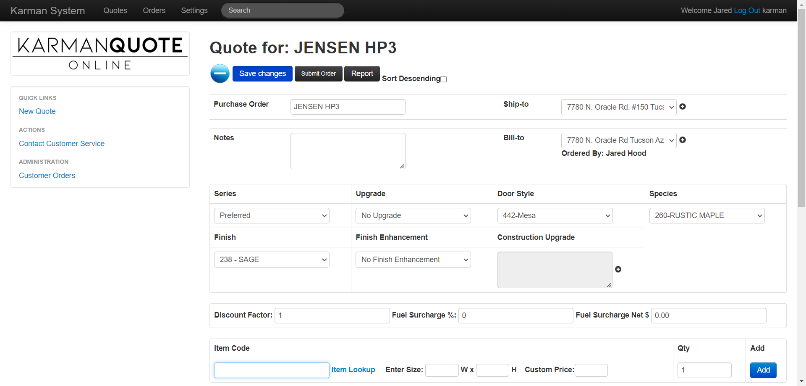The width and height of the screenshot is (806, 386).
Task: Click the Discount Factor field
Action: [x=332, y=315]
